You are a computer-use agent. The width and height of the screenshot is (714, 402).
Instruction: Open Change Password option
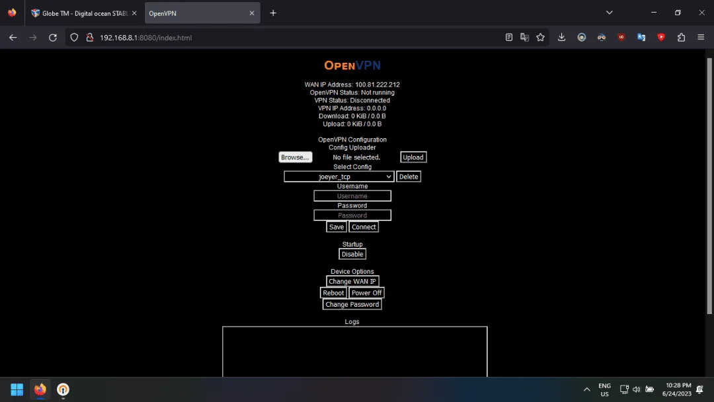352,304
